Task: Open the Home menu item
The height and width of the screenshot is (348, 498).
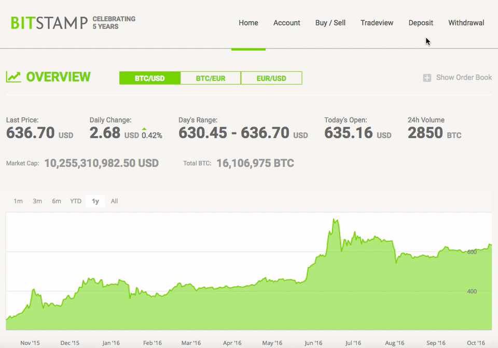Action: click(248, 23)
